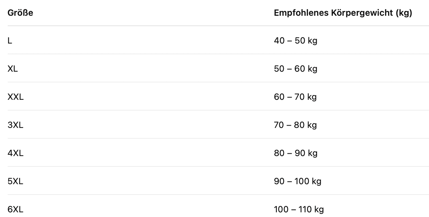The image size is (429, 217).
Task: Click the 60 – 70 kg weight value
Action: [295, 97]
